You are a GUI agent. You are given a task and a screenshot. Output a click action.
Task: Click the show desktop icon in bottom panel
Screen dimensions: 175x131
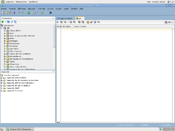(2, 129)
